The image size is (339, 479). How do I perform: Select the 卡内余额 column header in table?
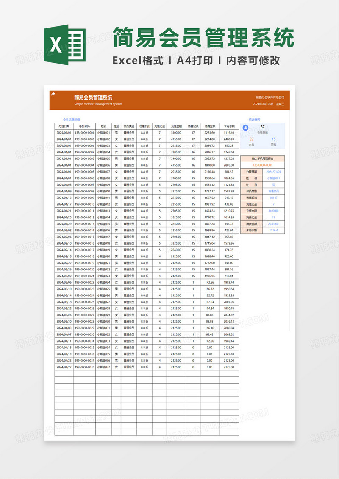tap(229, 126)
